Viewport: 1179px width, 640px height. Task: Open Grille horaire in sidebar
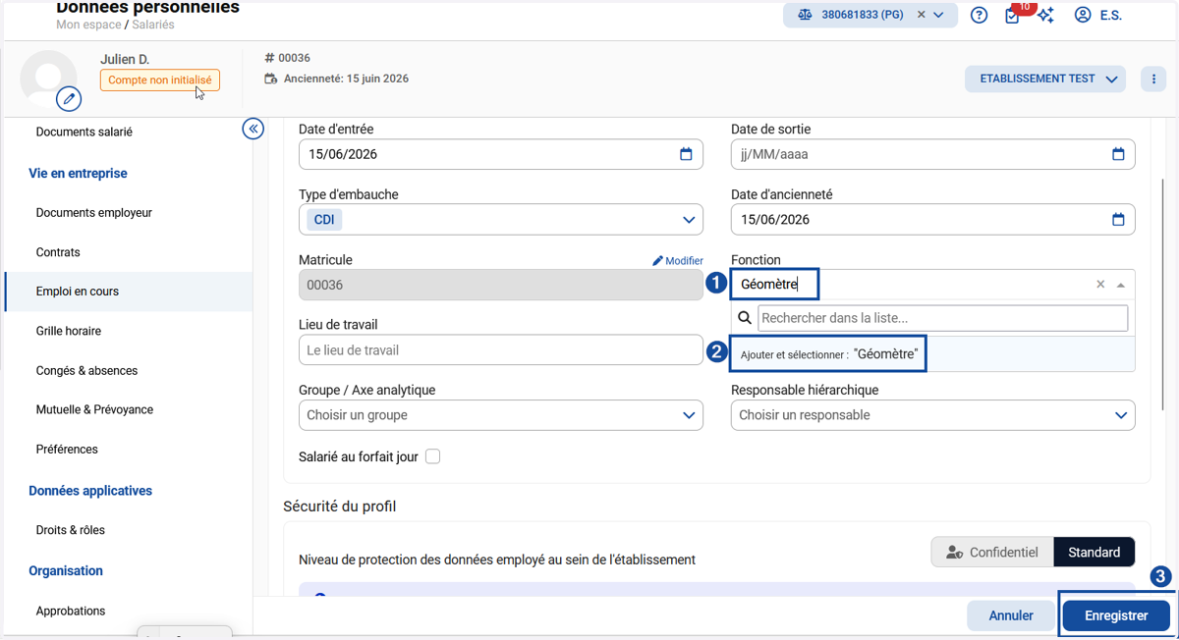point(69,331)
